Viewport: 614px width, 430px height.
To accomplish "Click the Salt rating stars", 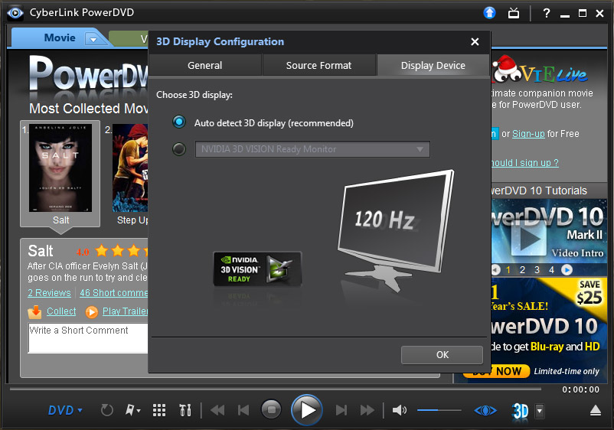I will [122, 250].
